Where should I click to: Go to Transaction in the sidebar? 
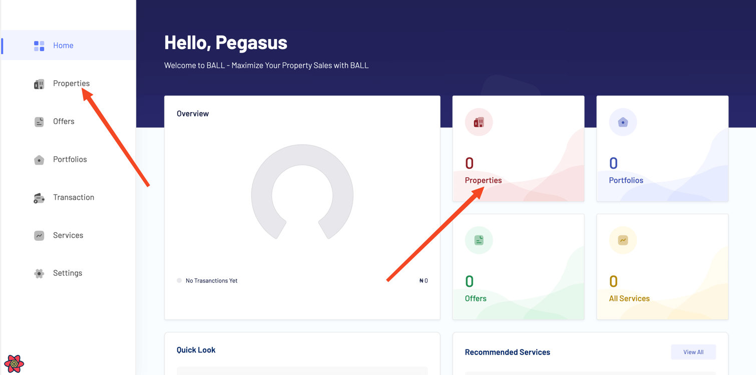74,197
